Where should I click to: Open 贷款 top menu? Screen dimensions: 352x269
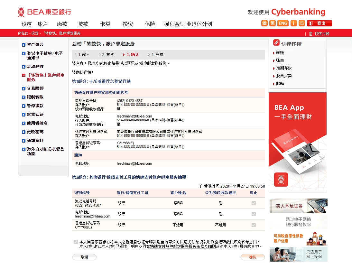(83, 24)
